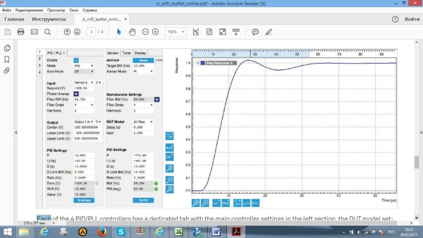Click the Zoom in plus icon
This screenshot has width=423, height=238.
click(x=155, y=32)
